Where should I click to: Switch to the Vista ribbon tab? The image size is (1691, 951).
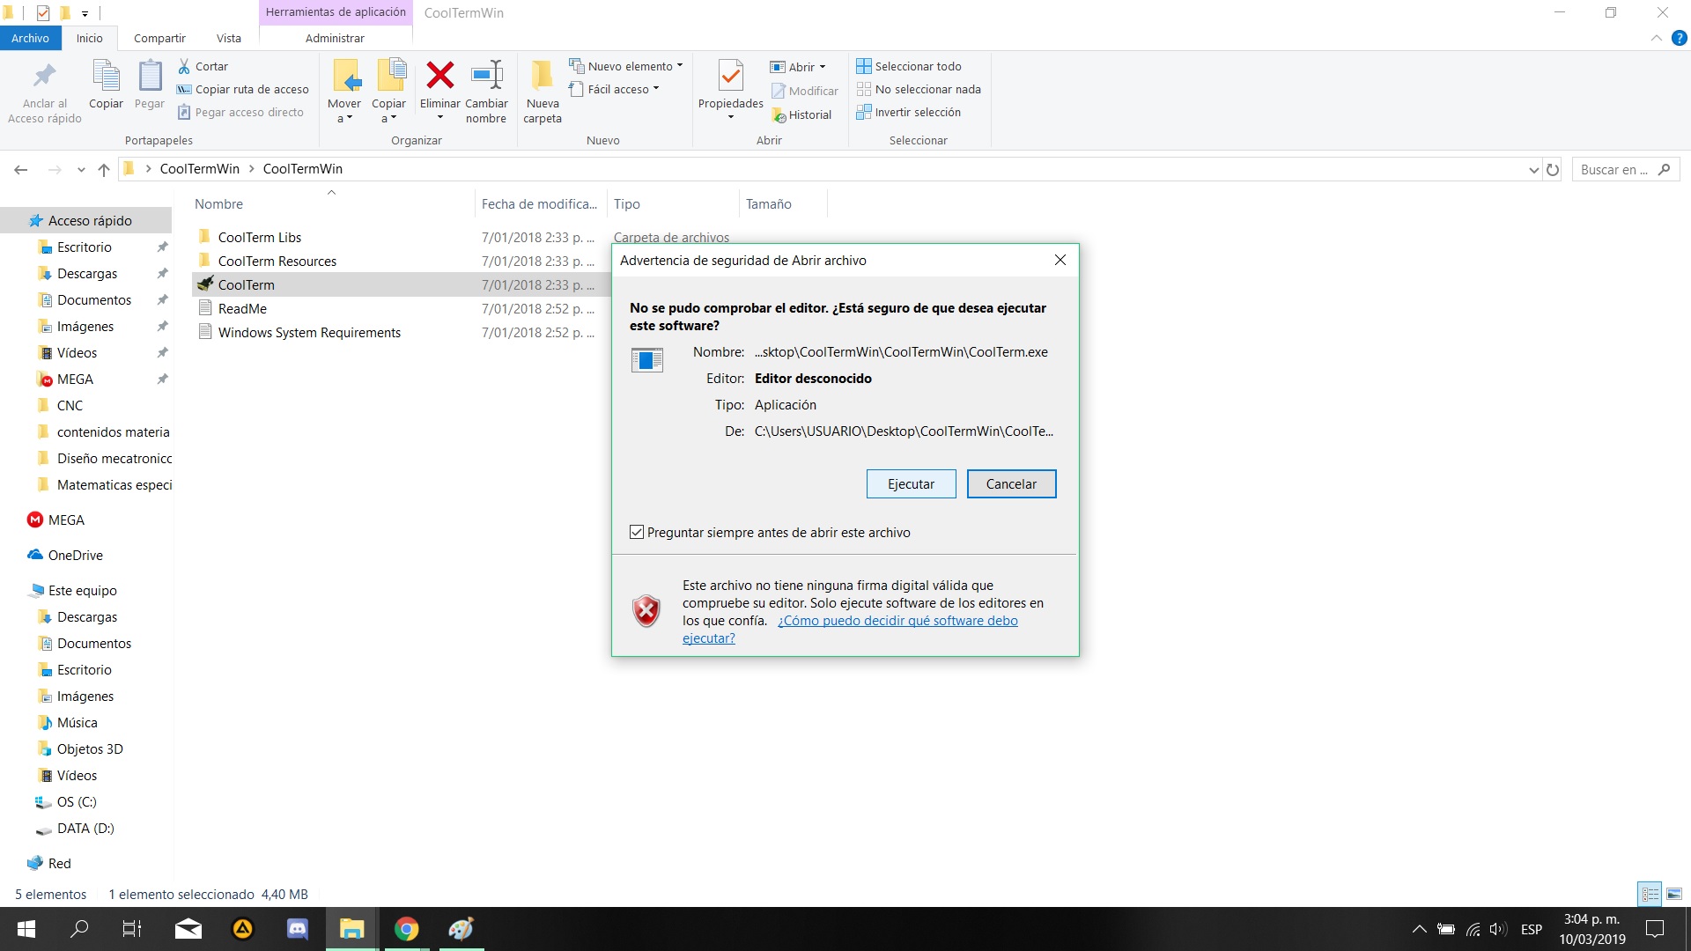[x=228, y=38]
